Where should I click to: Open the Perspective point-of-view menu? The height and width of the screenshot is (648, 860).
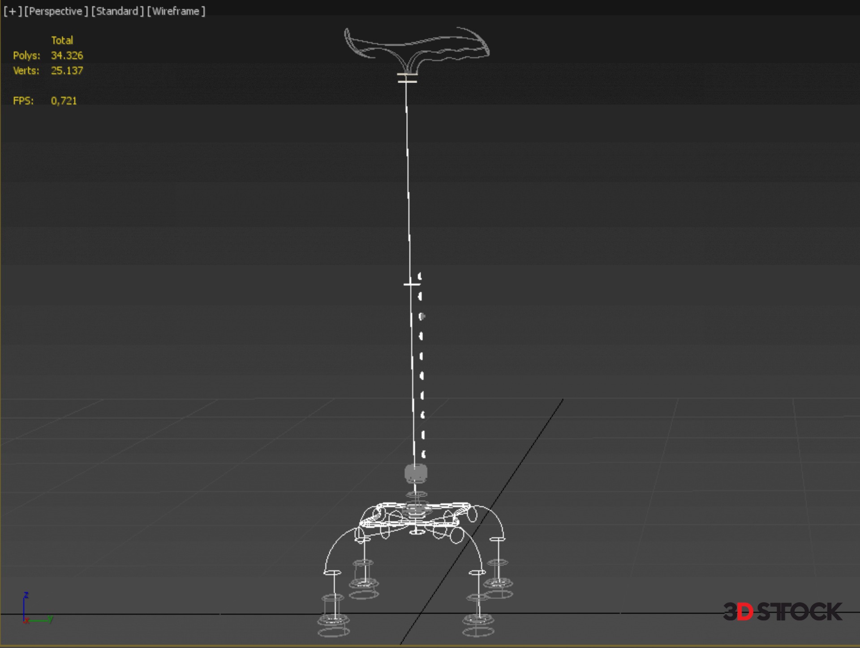click(x=56, y=11)
